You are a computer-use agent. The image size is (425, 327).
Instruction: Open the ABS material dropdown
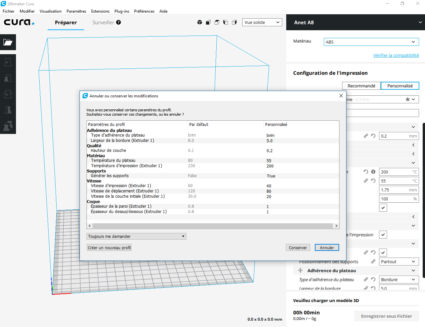(x=371, y=42)
